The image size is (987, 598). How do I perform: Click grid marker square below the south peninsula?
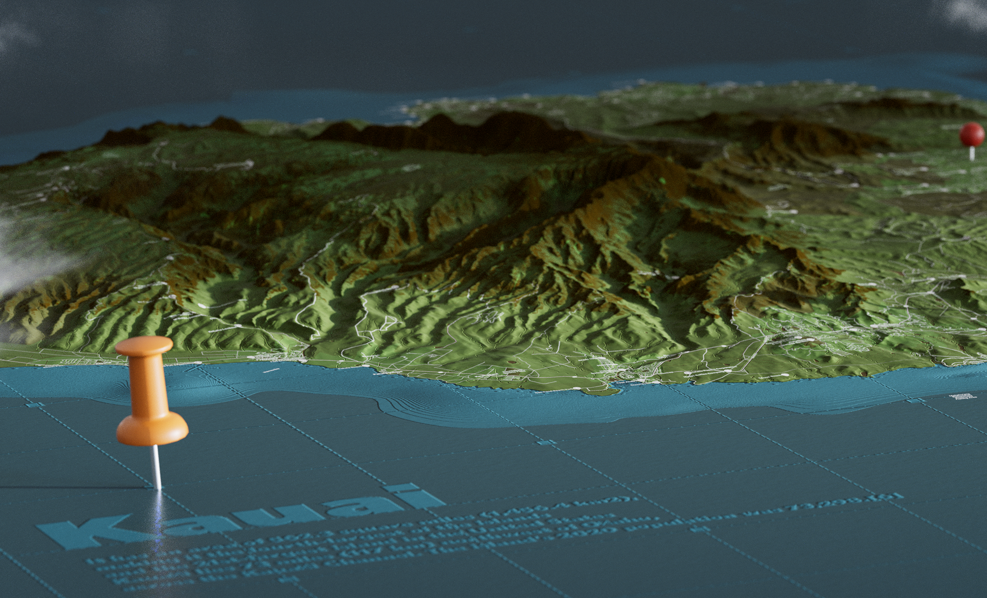point(545,442)
